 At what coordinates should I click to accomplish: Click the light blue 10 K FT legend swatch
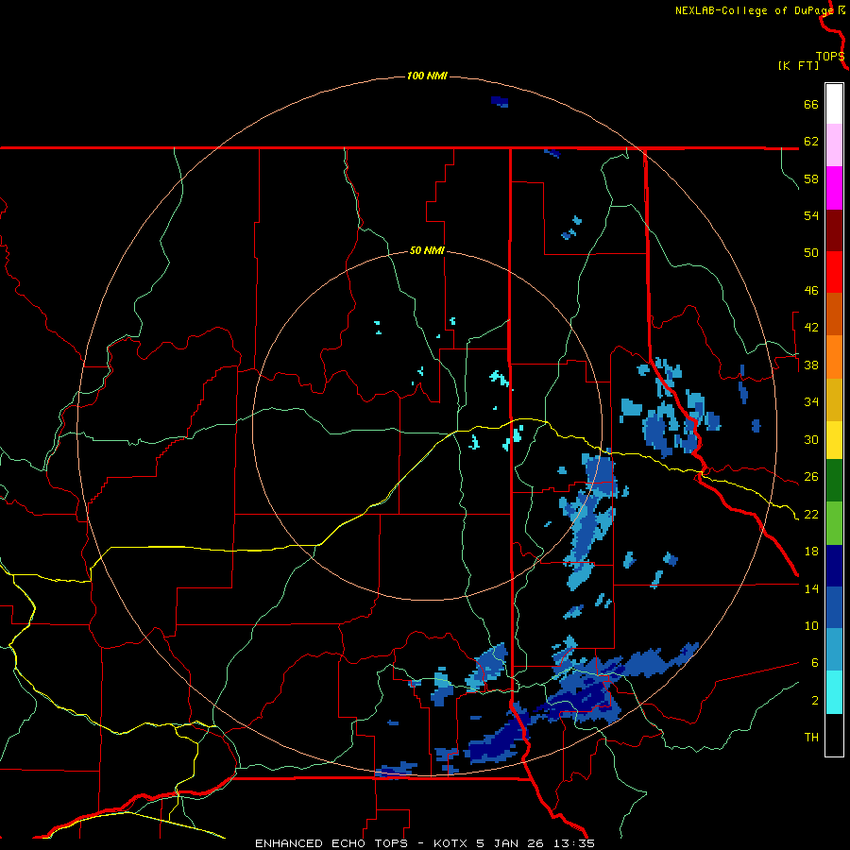click(x=834, y=650)
